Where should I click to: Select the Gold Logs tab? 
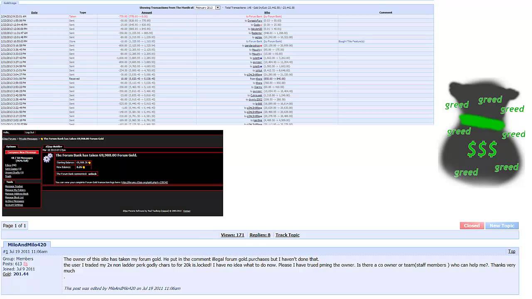(x=10, y=3)
